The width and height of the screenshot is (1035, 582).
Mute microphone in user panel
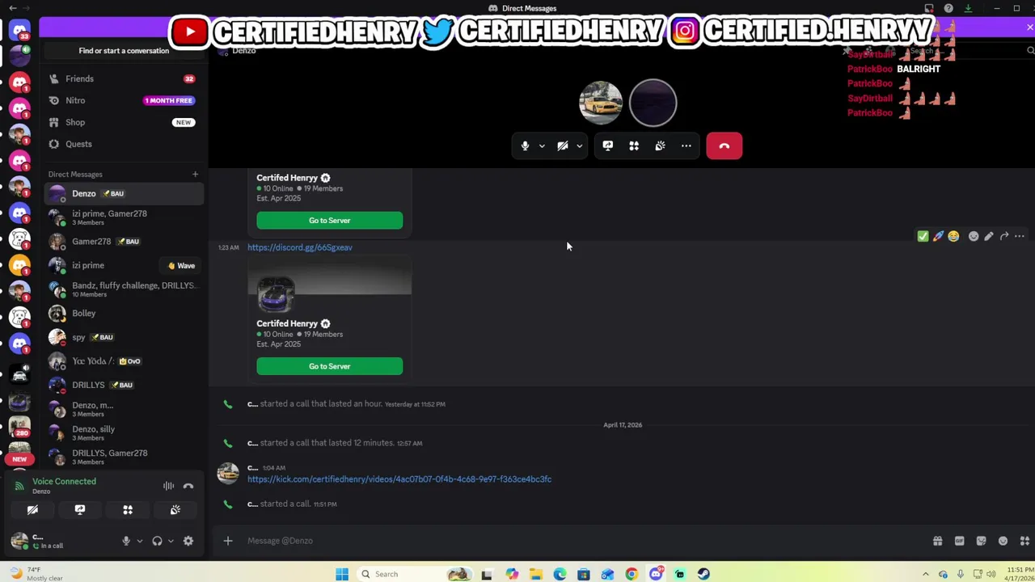[125, 541]
